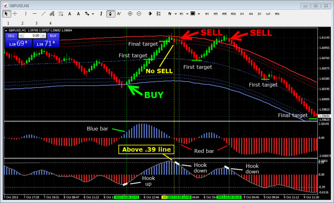Click the 2013.10.09 03:16 time marker
The height and width of the screenshot is (203, 334).
pyautogui.click(x=229, y=197)
